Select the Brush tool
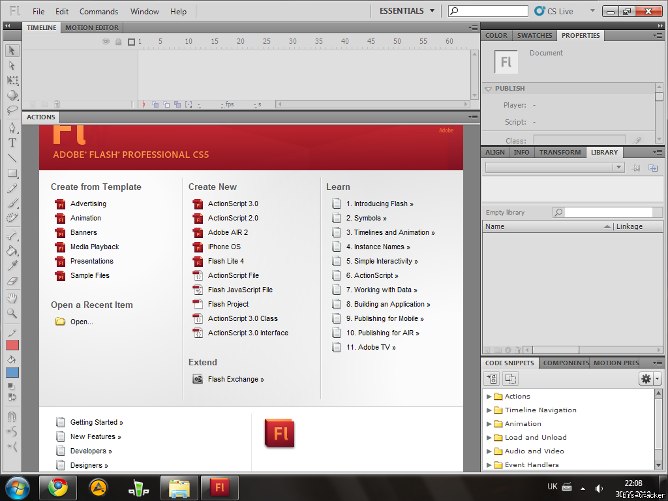This screenshot has height=501, width=668. click(12, 204)
